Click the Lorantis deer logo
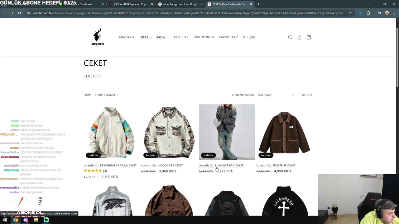 (x=97, y=37)
